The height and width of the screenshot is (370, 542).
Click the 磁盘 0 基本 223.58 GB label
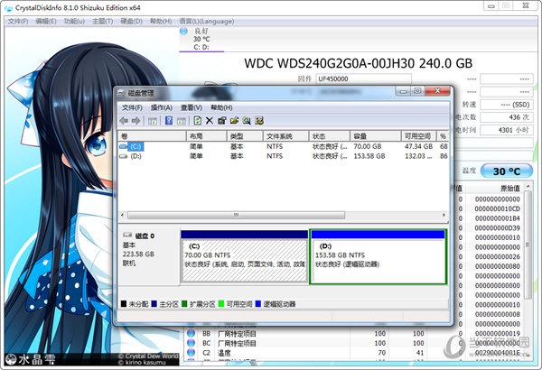coord(149,255)
